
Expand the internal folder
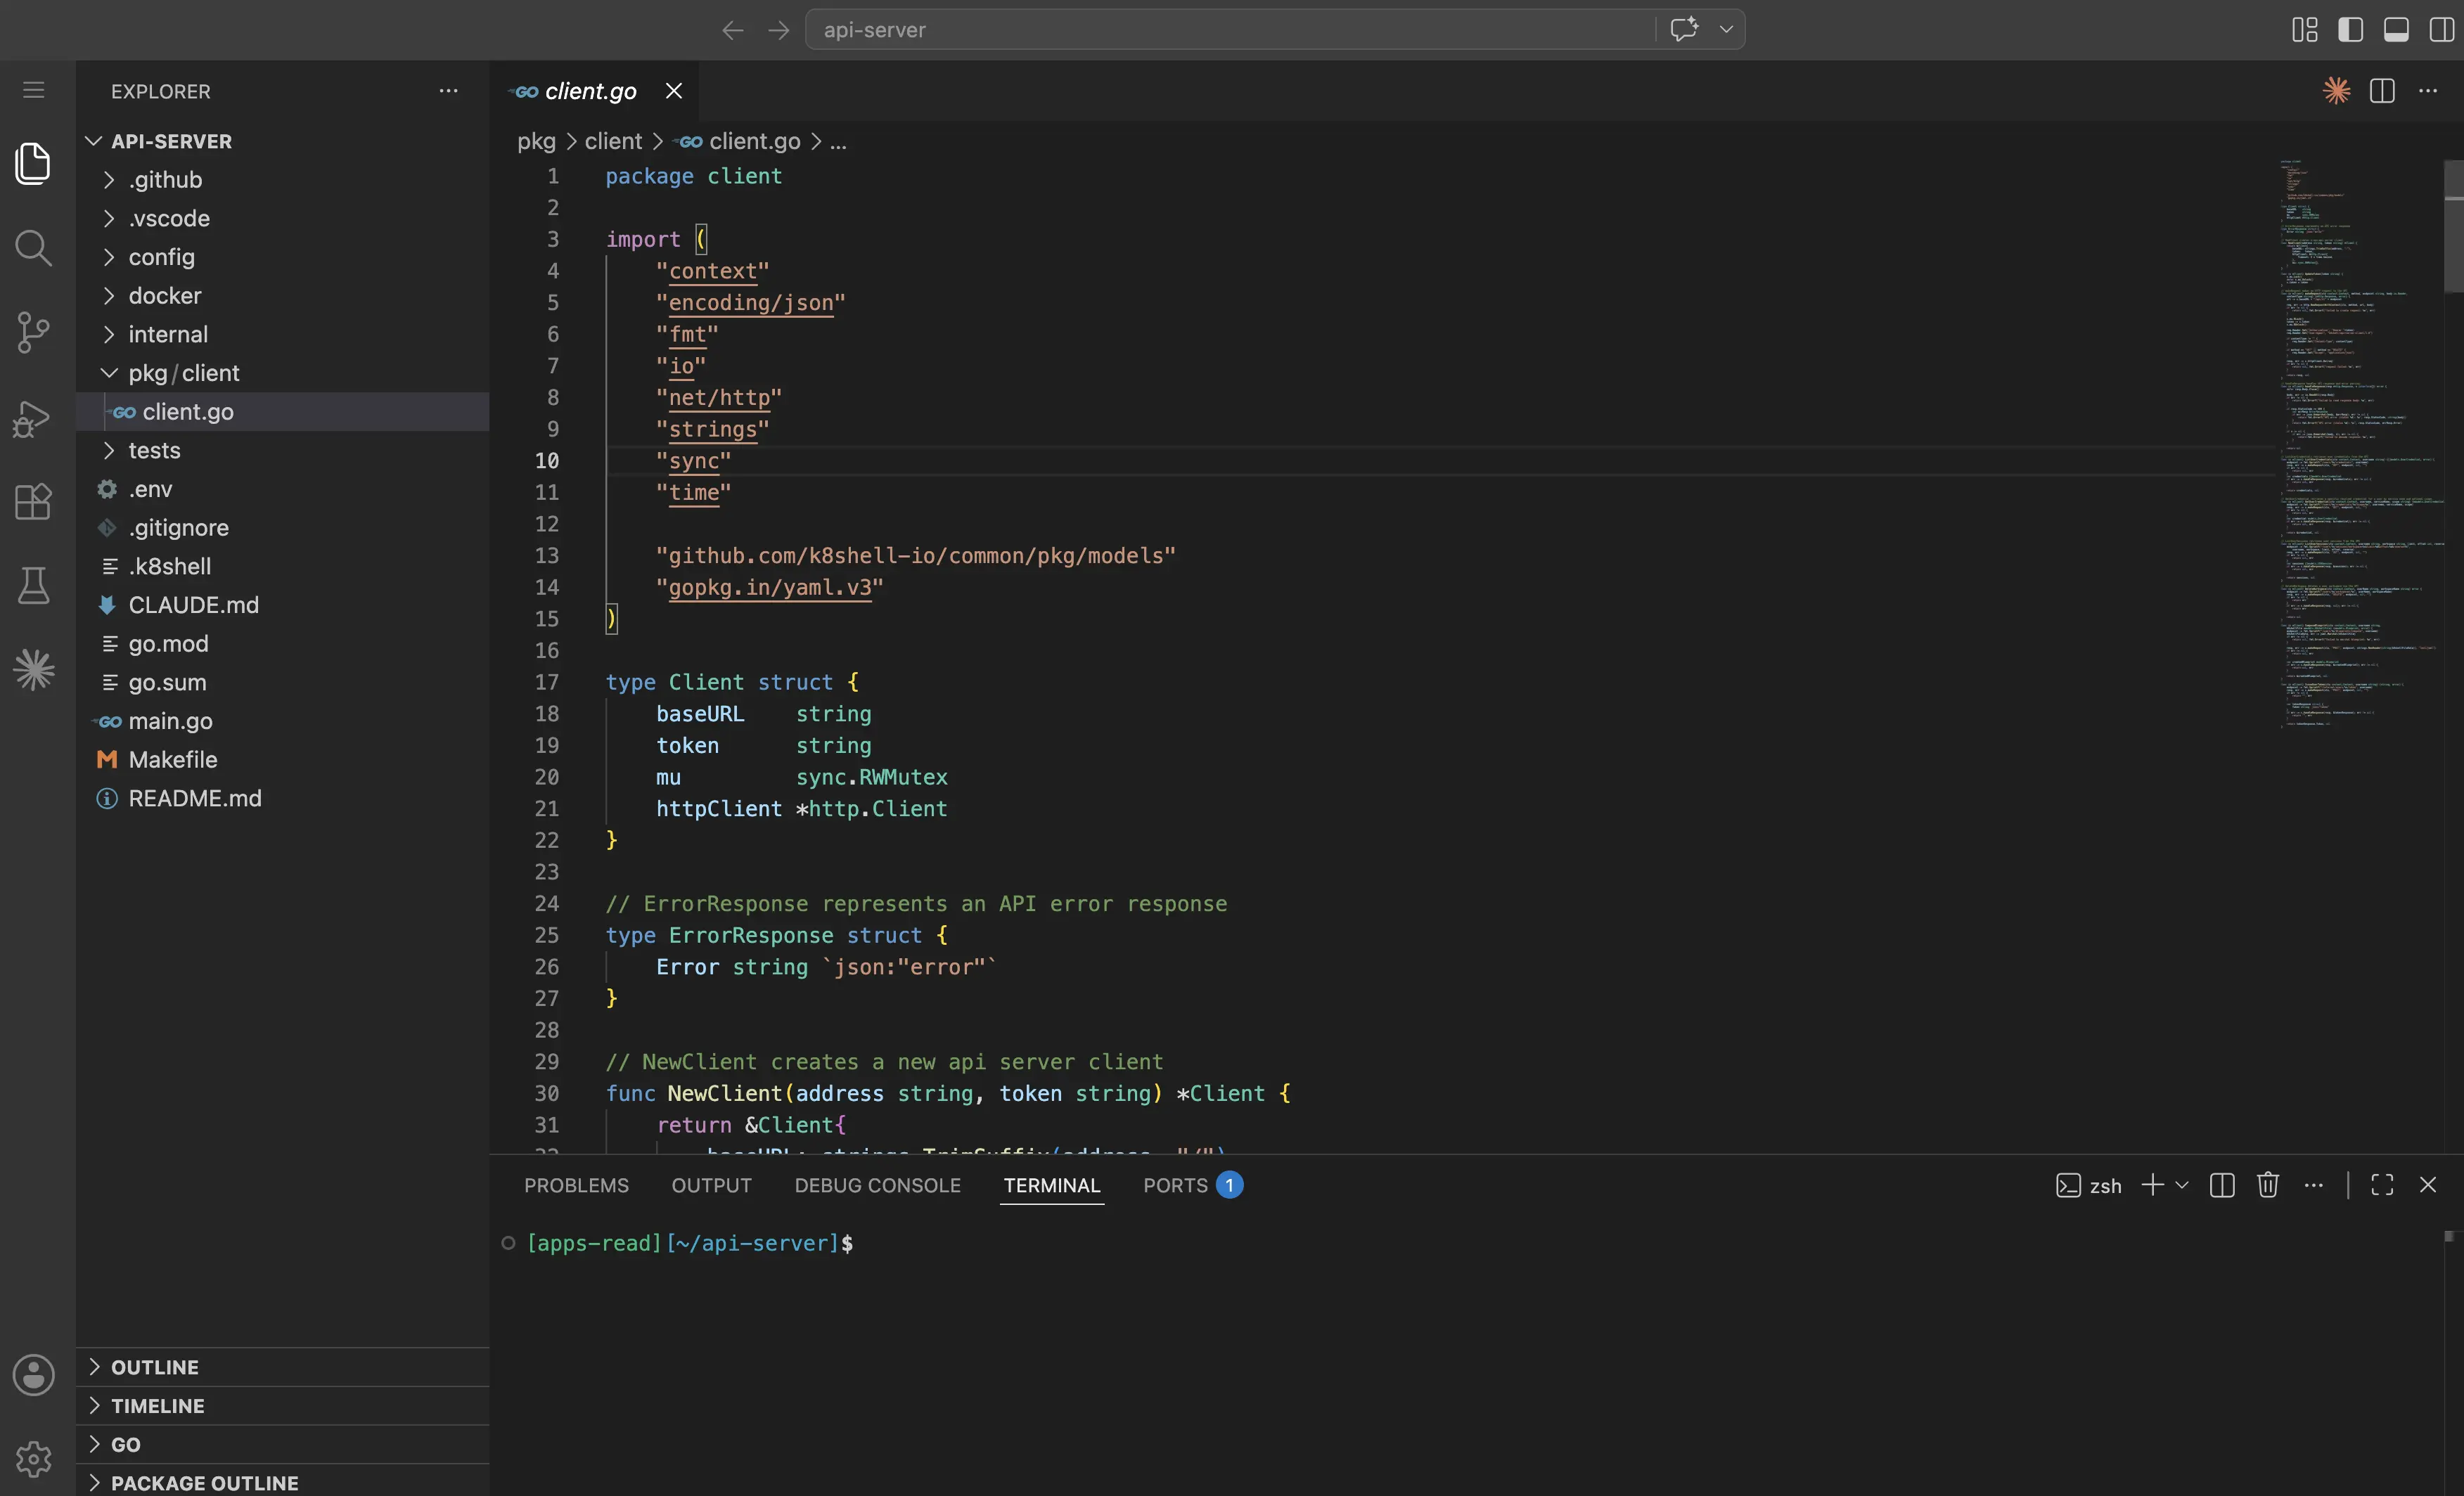point(283,334)
